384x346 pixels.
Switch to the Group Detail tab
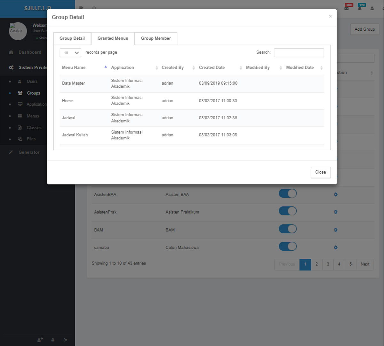(72, 38)
